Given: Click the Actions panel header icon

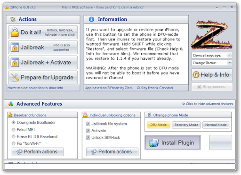Looking at the screenshot, I should [13, 19].
